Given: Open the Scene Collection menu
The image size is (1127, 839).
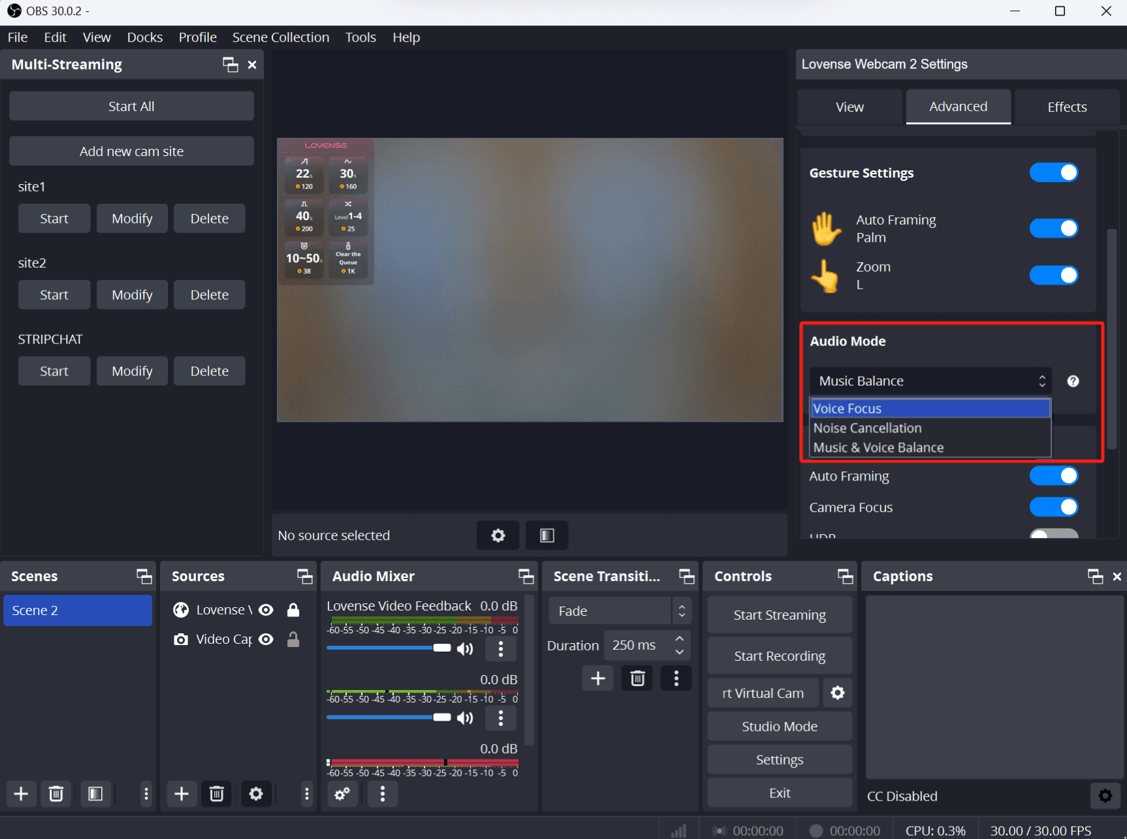Looking at the screenshot, I should [280, 37].
